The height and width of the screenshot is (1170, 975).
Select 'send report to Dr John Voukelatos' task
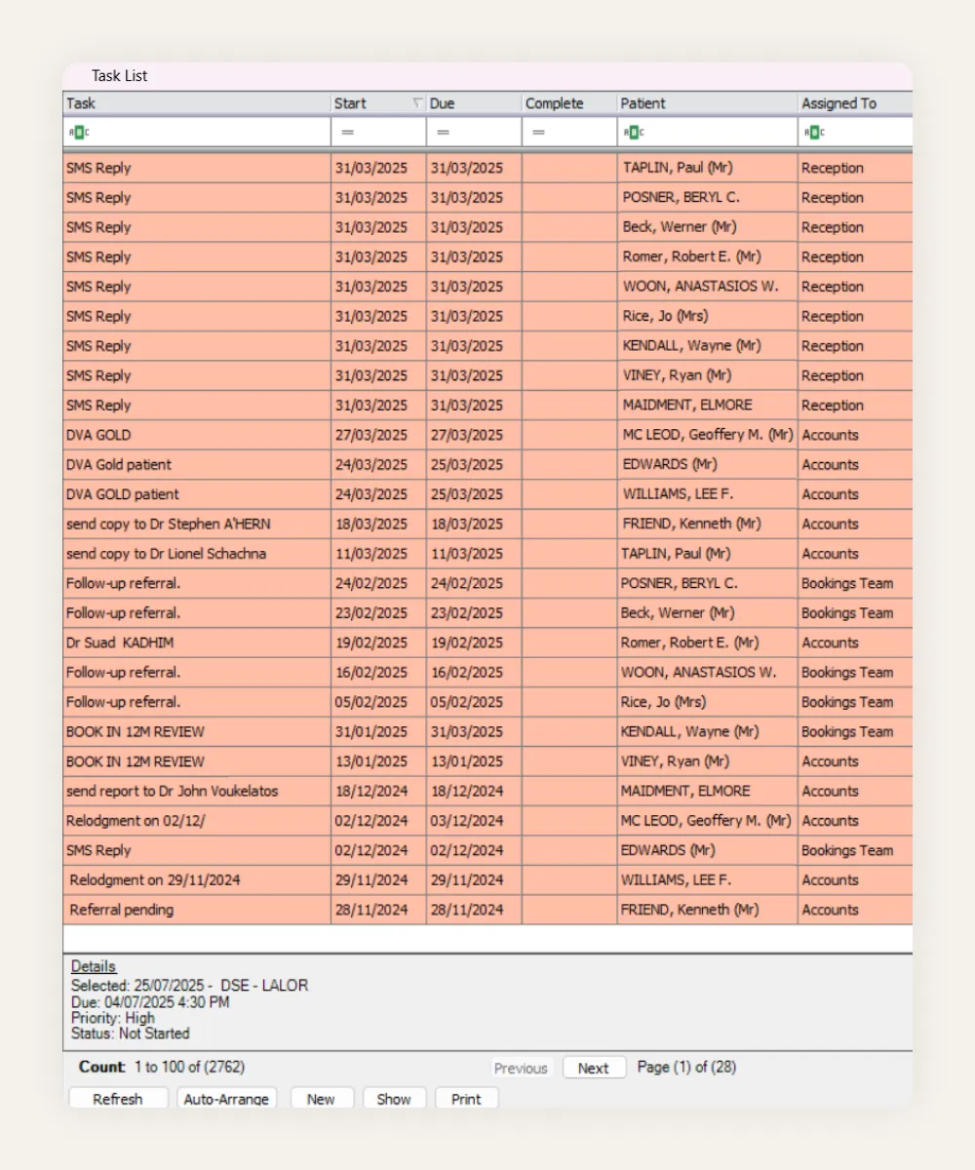197,791
